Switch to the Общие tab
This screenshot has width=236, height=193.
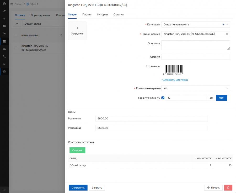pyautogui.click(x=72, y=14)
